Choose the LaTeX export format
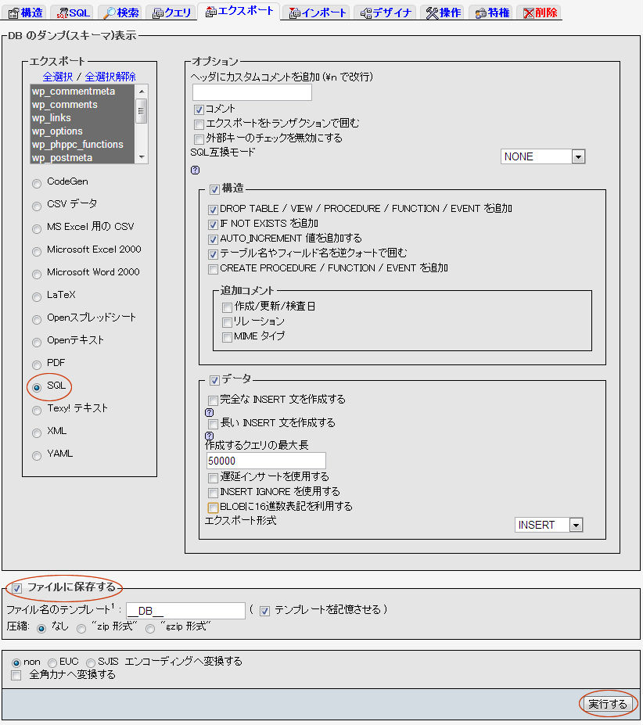643x725 pixels. tap(37, 297)
